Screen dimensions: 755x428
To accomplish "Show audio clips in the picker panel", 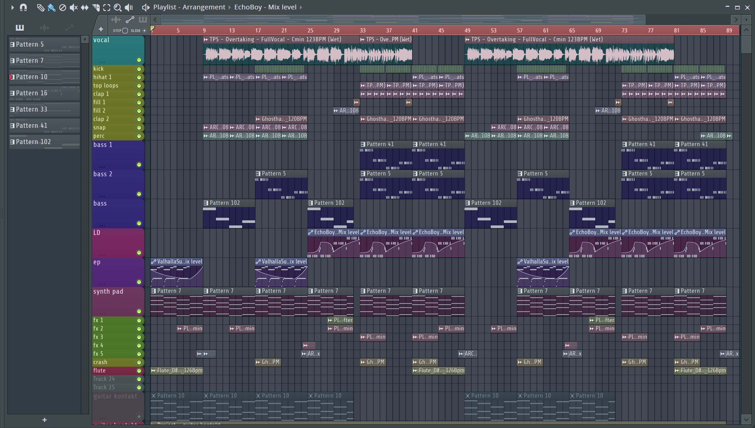I will pos(44,28).
